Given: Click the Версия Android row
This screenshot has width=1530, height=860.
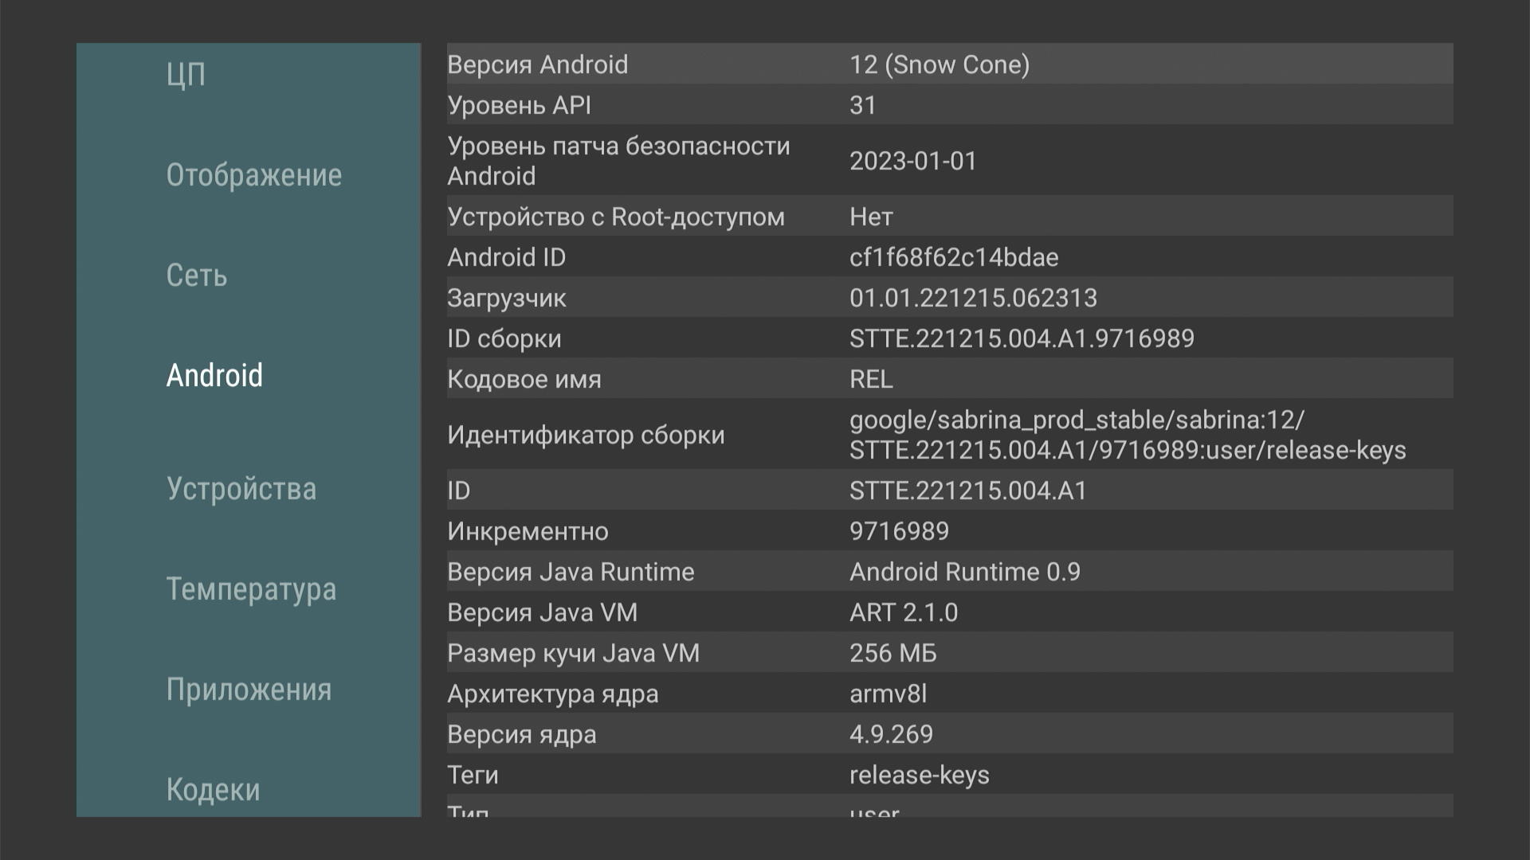Looking at the screenshot, I should pyautogui.click(x=948, y=64).
